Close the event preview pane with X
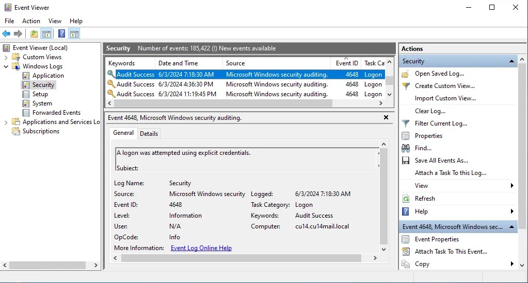Image resolution: width=528 pixels, height=283 pixels. coord(386,117)
